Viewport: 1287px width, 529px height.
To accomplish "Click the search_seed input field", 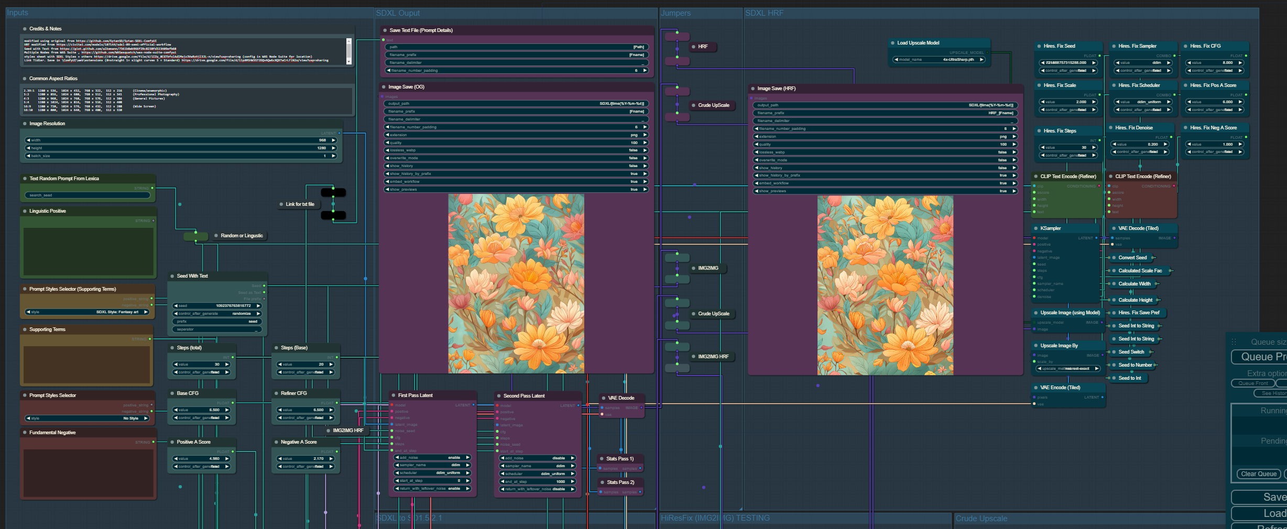I will click(88, 195).
